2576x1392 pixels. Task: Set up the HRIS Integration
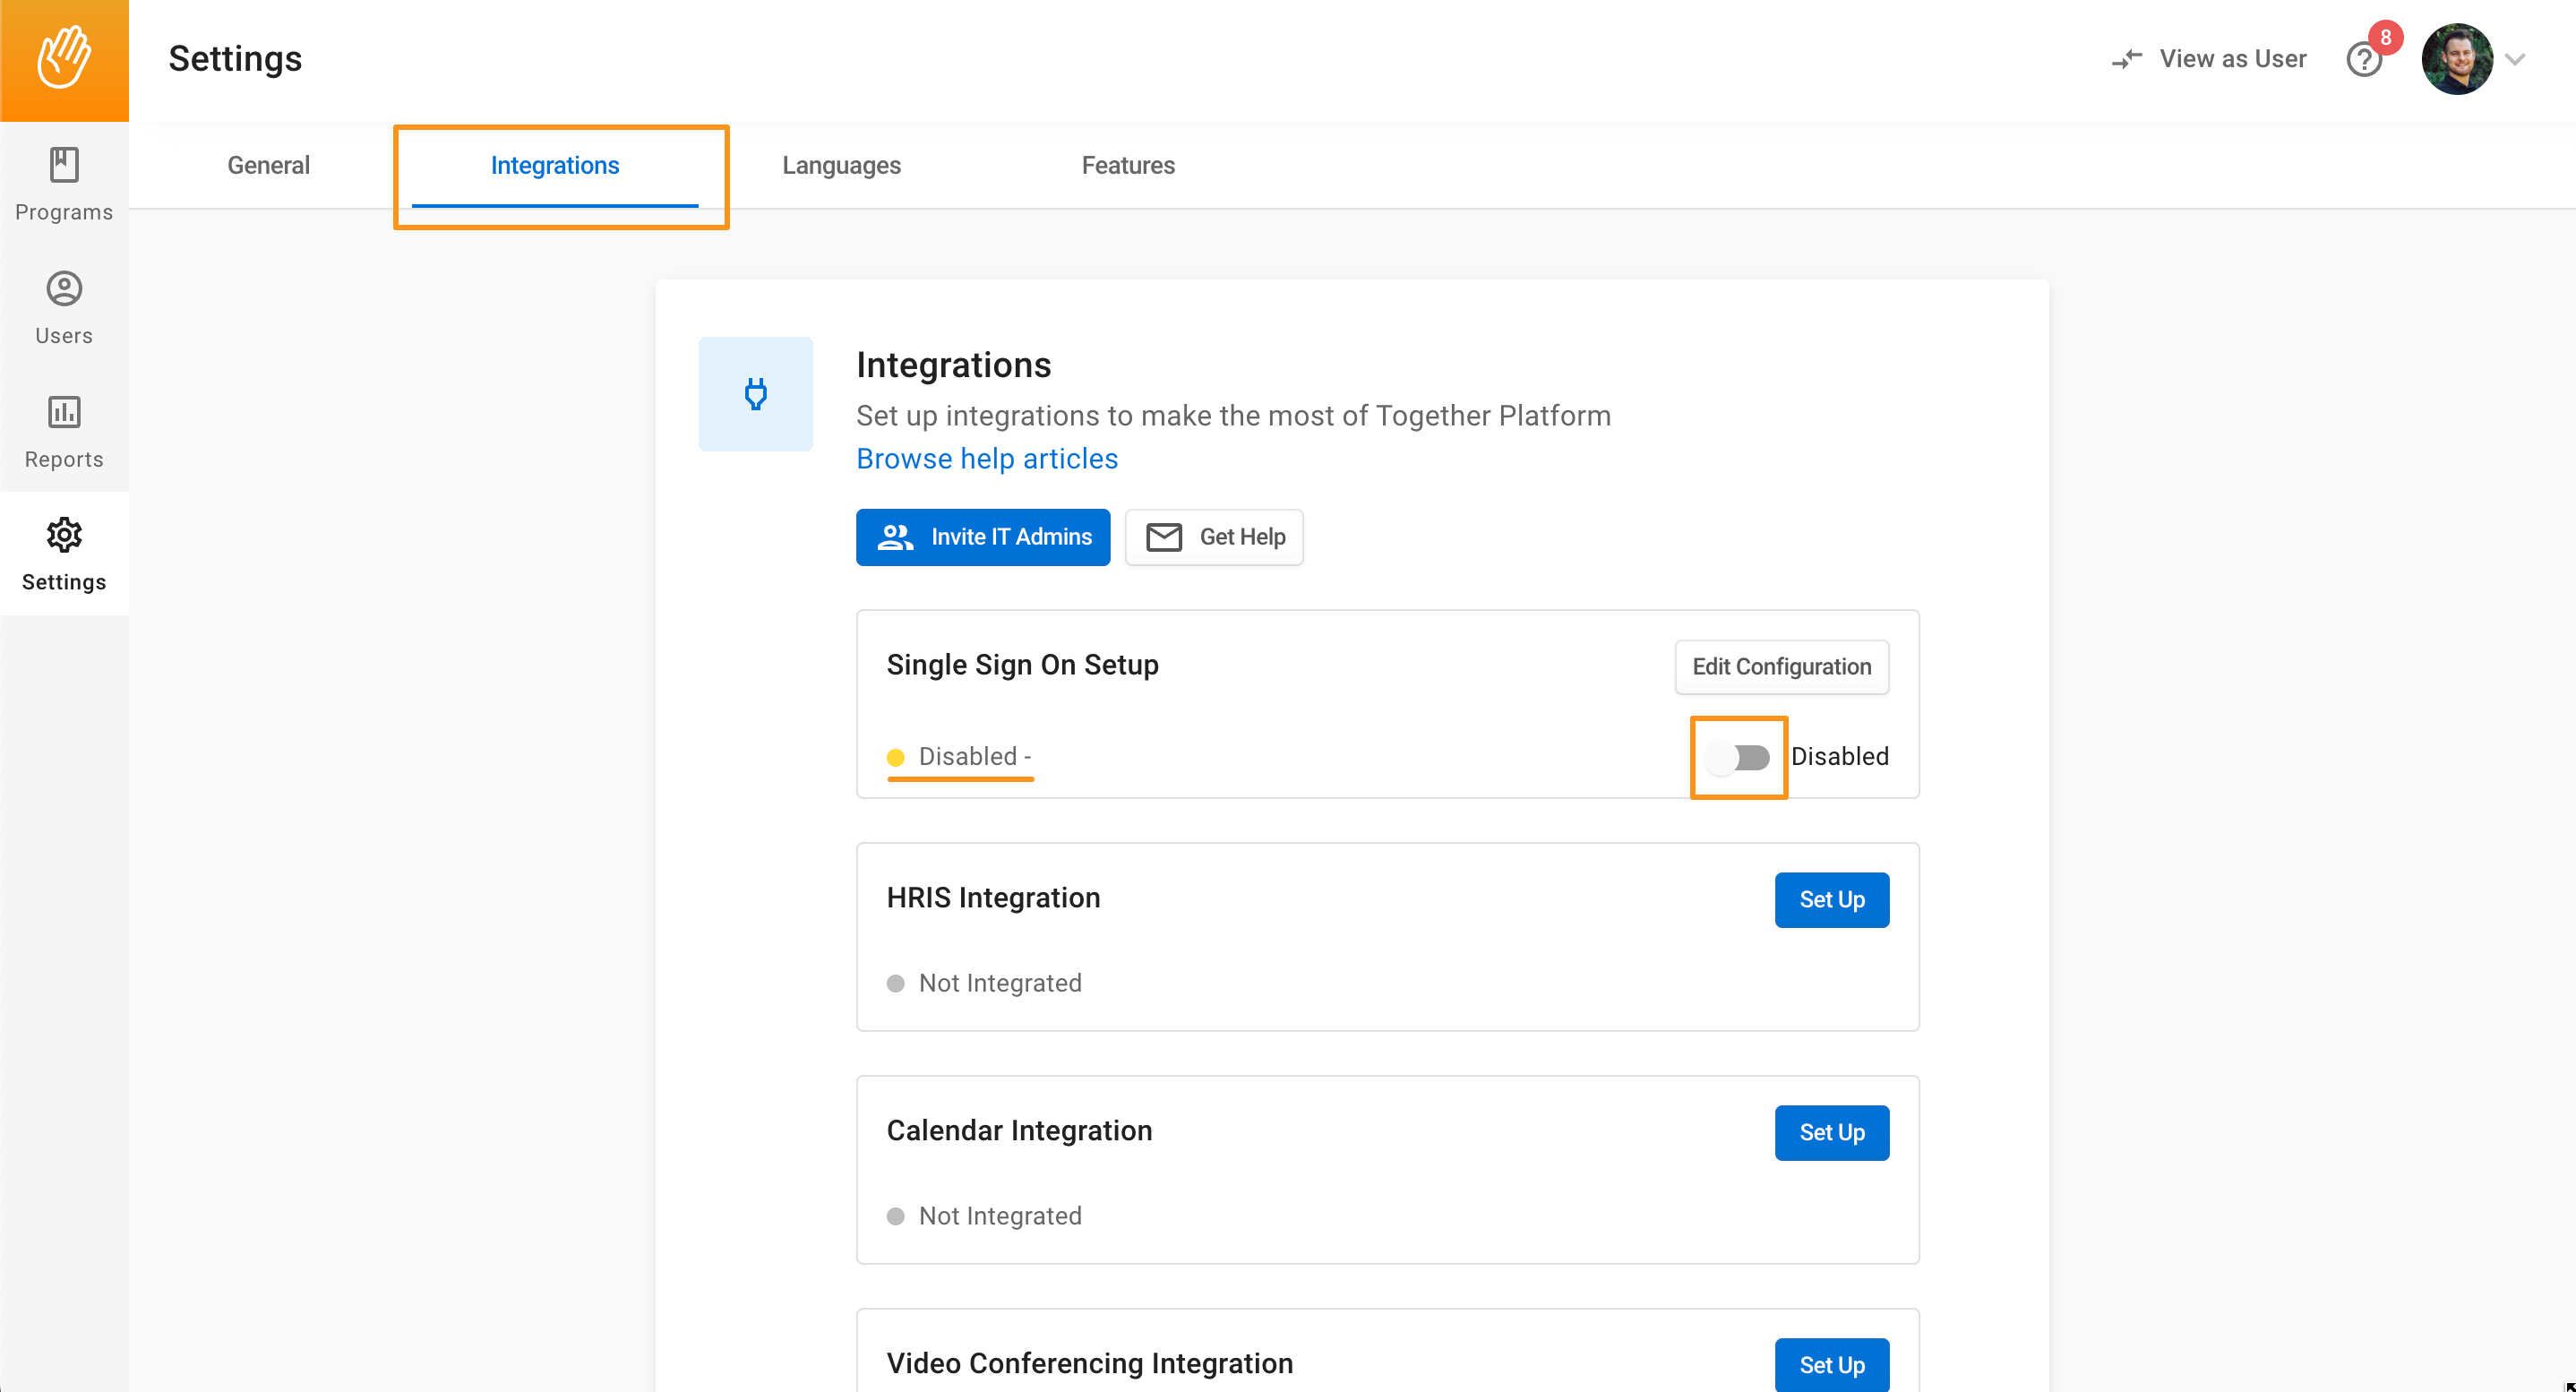pos(1831,900)
